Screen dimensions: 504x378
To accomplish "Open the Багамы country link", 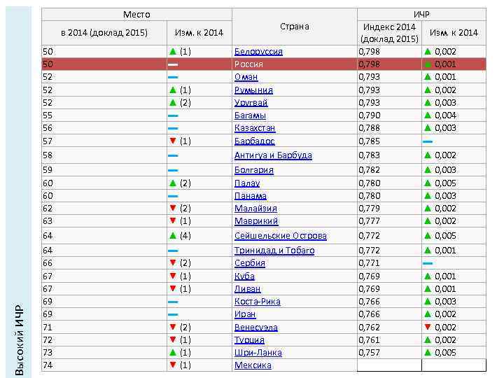I will point(250,115).
